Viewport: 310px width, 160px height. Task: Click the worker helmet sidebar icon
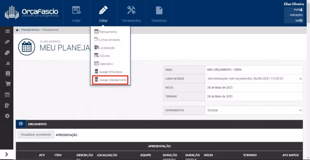tap(7, 63)
